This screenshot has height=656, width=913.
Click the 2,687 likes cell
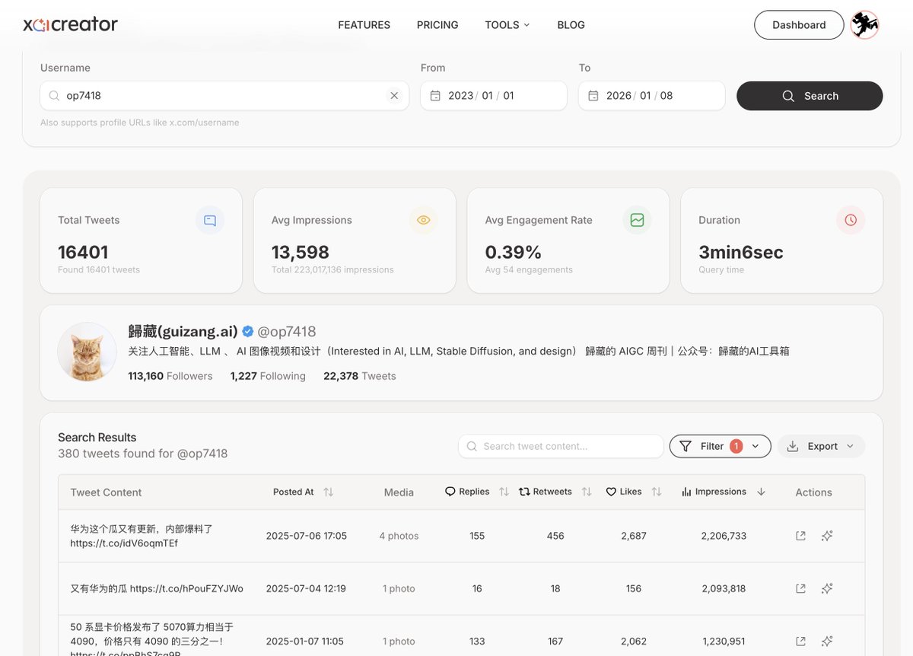tap(634, 536)
